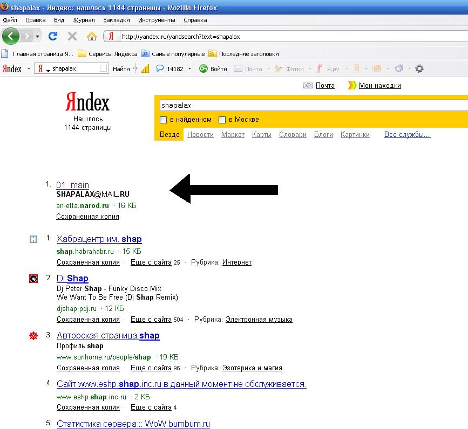Click the address bar URL field

pyautogui.click(x=294, y=37)
